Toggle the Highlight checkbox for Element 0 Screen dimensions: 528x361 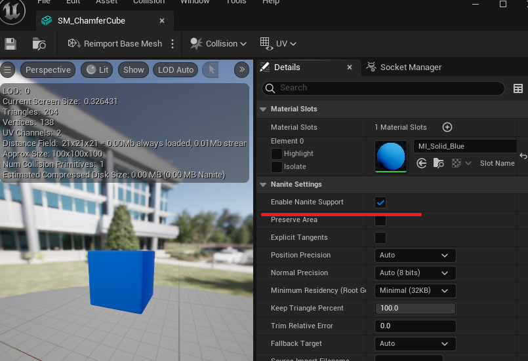pyautogui.click(x=276, y=154)
